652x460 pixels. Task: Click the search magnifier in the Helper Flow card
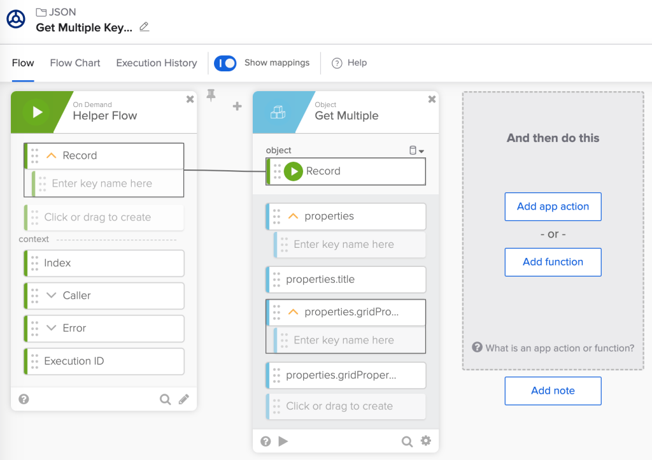coord(165,399)
